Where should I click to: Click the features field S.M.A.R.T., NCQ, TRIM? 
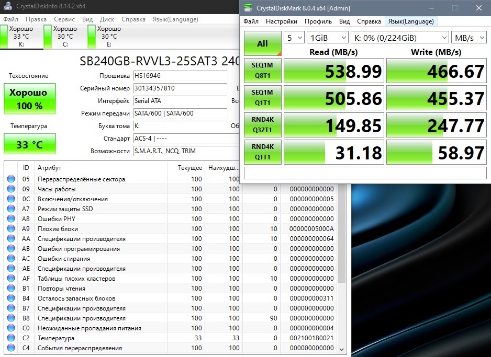tap(187, 151)
